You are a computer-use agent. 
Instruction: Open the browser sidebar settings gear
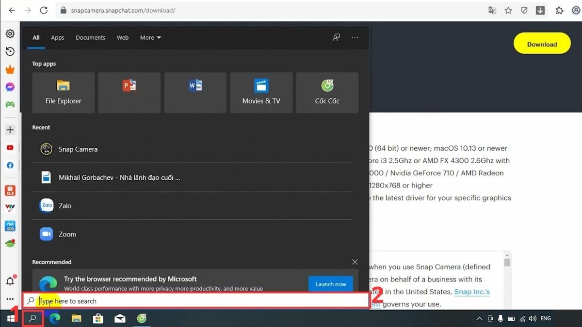pyautogui.click(x=10, y=34)
